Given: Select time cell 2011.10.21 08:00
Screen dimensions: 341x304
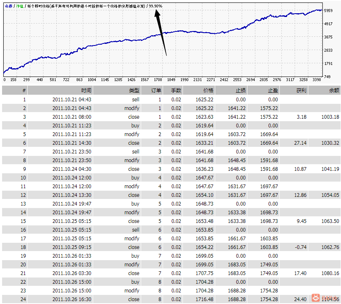Looking at the screenshot, I should (72, 117).
